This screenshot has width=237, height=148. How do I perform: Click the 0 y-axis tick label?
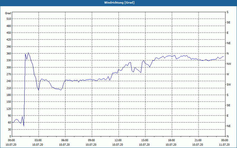click(x=10, y=136)
